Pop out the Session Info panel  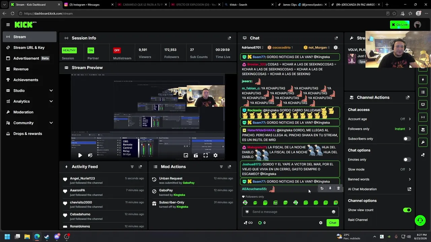229,38
